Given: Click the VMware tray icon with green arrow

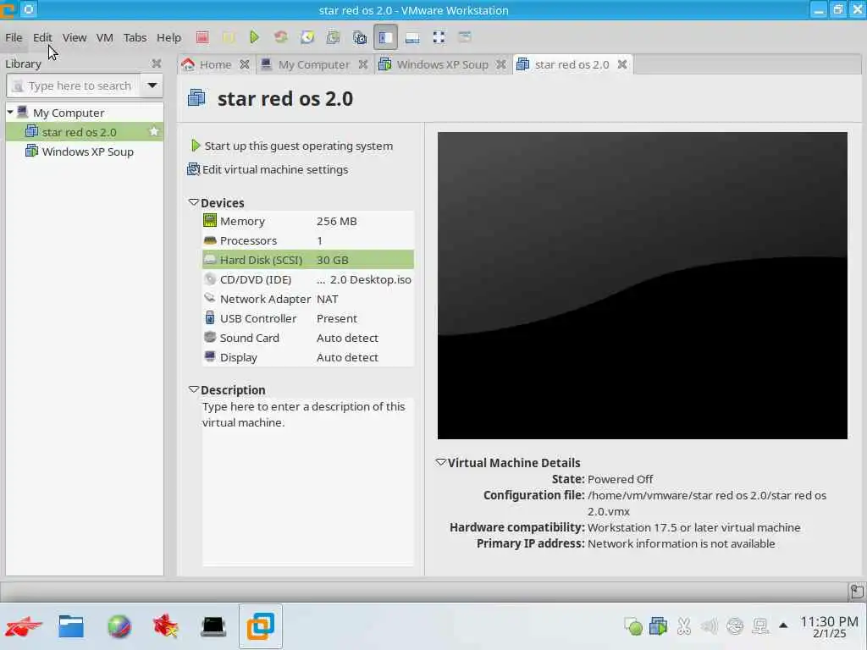Looking at the screenshot, I should click(659, 626).
